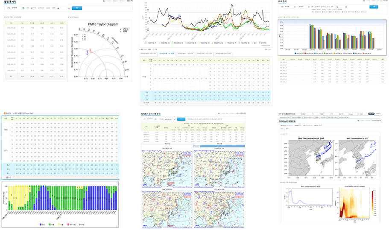Open calendar icon in 유사사례 분석 panel
The width and height of the screenshot is (389, 230).
(155, 119)
